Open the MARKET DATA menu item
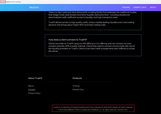Image resolution: width=161 pixels, height=114 pixels. 140,7
